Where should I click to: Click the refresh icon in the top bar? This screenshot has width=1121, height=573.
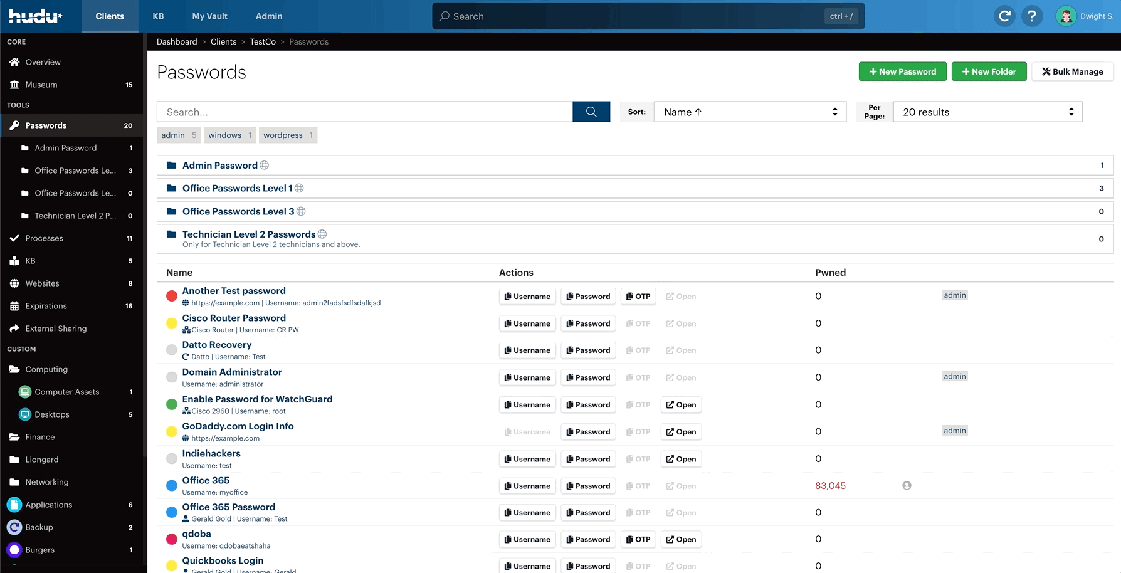click(x=1004, y=16)
